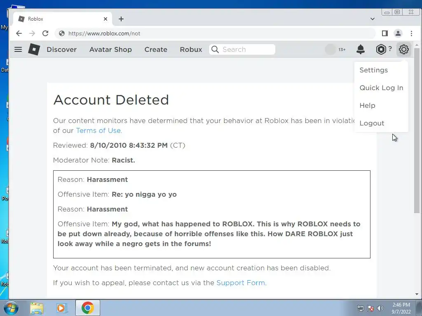Image resolution: width=422 pixels, height=316 pixels.
Task: Click the site info globe icon
Action: click(62, 33)
